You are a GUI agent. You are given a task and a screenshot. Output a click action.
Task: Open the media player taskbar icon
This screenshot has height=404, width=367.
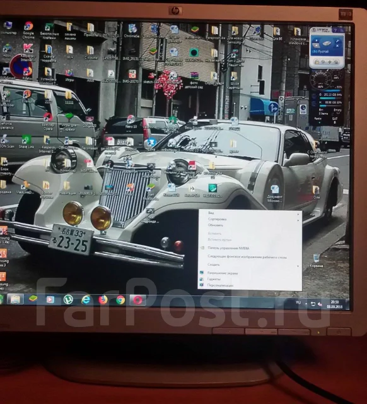pos(50,300)
